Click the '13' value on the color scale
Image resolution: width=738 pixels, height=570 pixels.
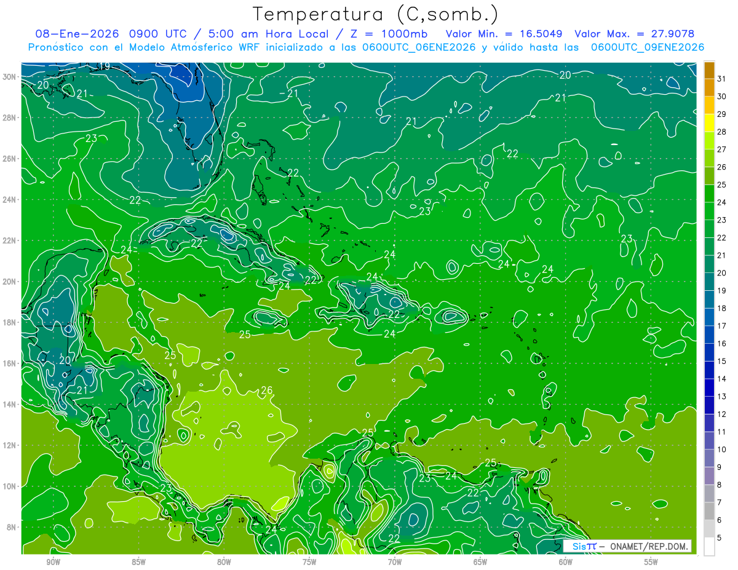722,397
